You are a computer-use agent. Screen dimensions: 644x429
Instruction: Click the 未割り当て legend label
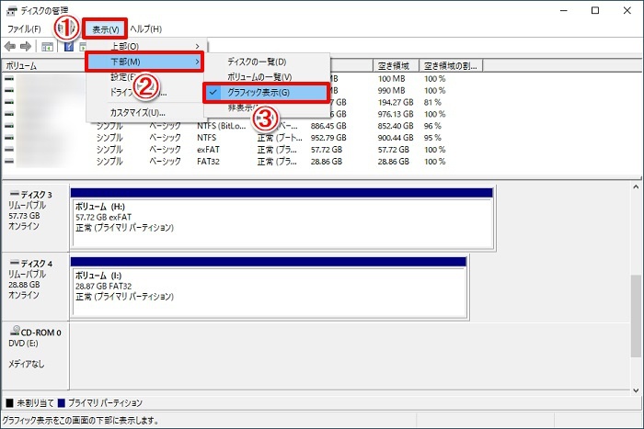35,402
